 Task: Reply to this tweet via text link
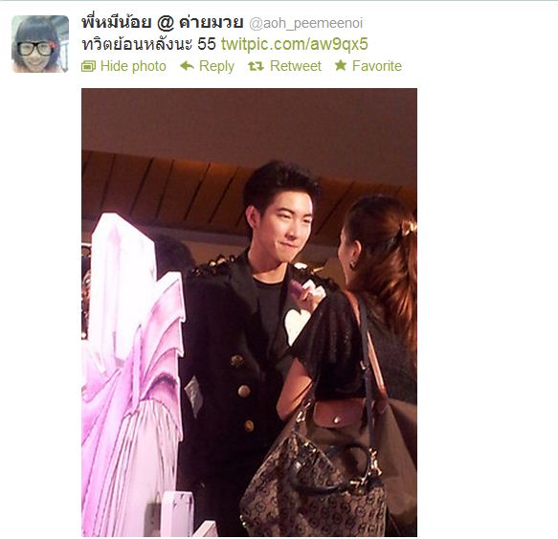click(x=216, y=67)
